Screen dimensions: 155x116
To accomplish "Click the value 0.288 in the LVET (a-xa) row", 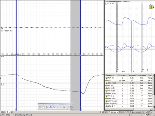I will coord(132,101).
